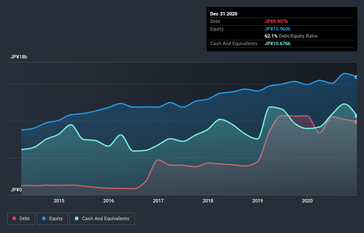Click the 2020 x-axis label
This screenshot has width=364, height=233.
point(307,201)
